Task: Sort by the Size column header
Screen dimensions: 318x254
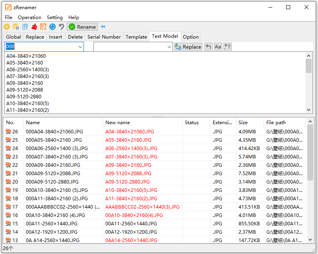Action: [250, 123]
